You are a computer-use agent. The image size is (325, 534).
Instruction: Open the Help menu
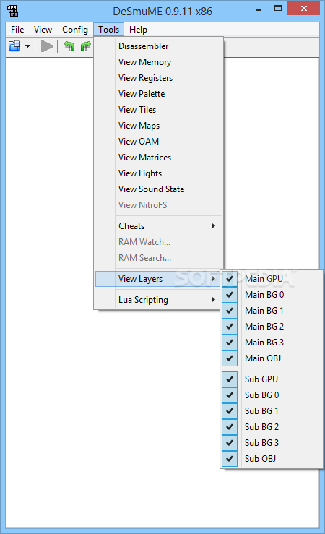pos(138,30)
